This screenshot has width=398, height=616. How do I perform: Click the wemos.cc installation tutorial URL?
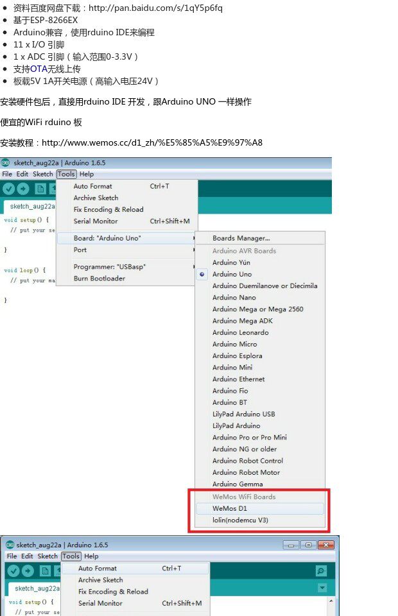click(x=152, y=142)
